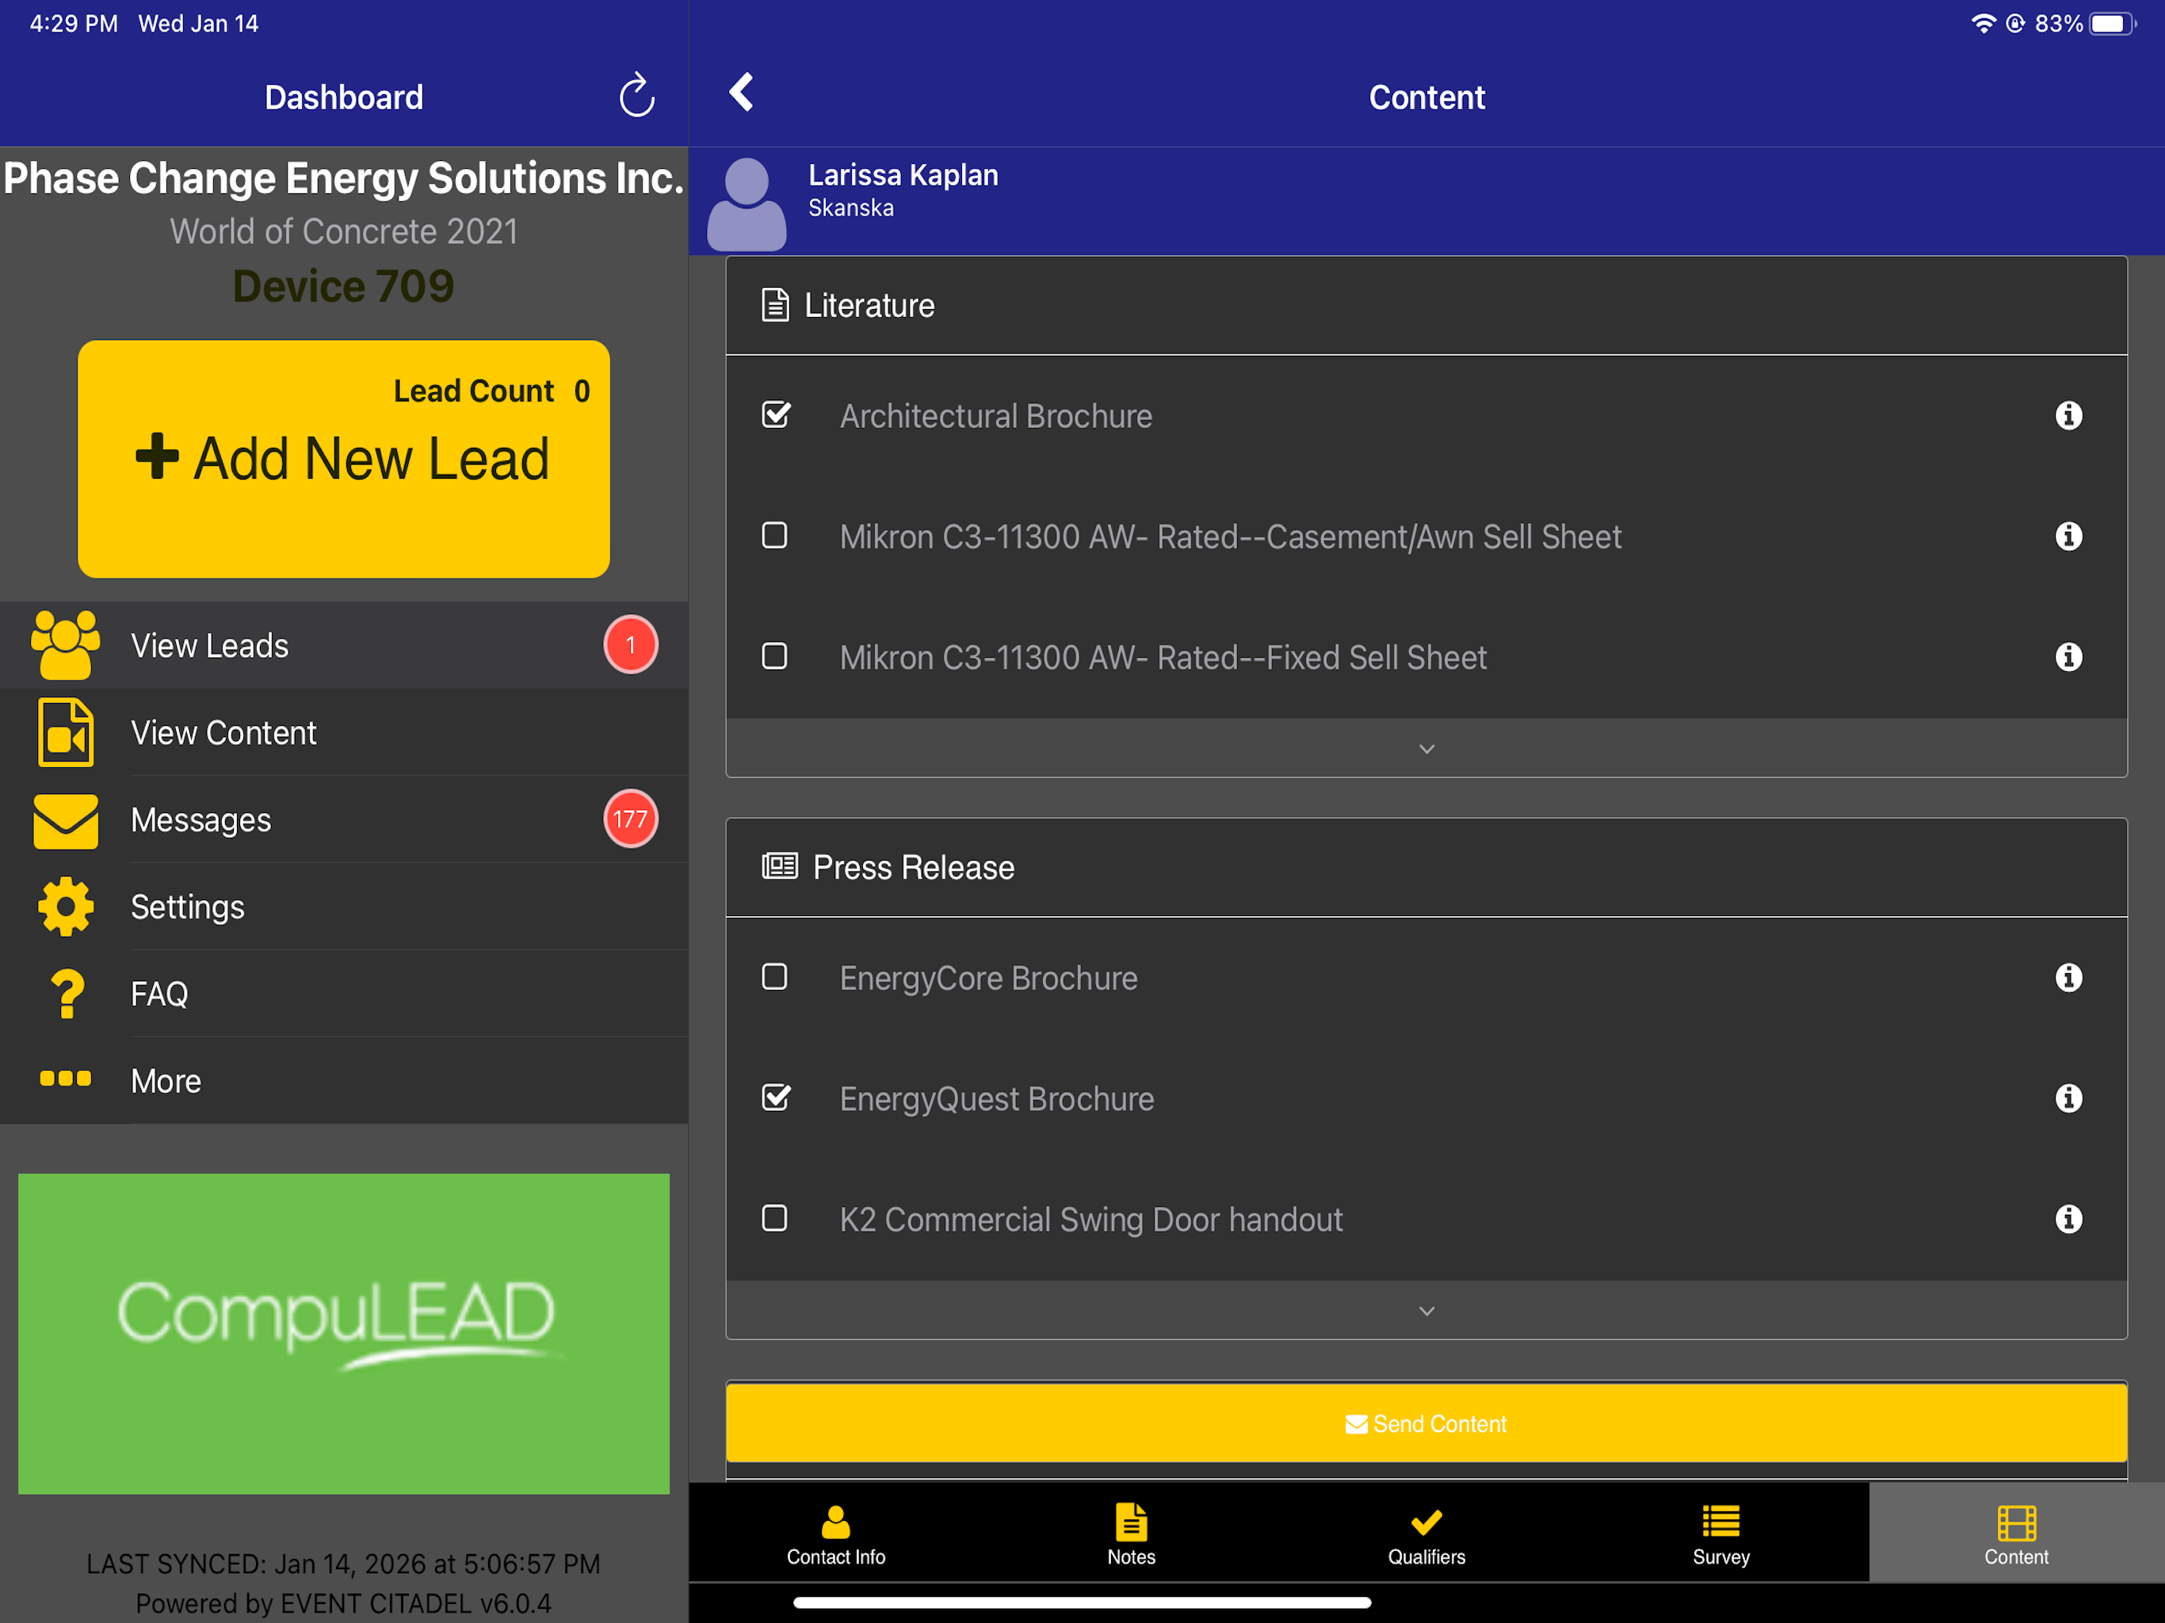Deselect the EnergyQuest Brochure checkbox
2165x1623 pixels.
776,1098
